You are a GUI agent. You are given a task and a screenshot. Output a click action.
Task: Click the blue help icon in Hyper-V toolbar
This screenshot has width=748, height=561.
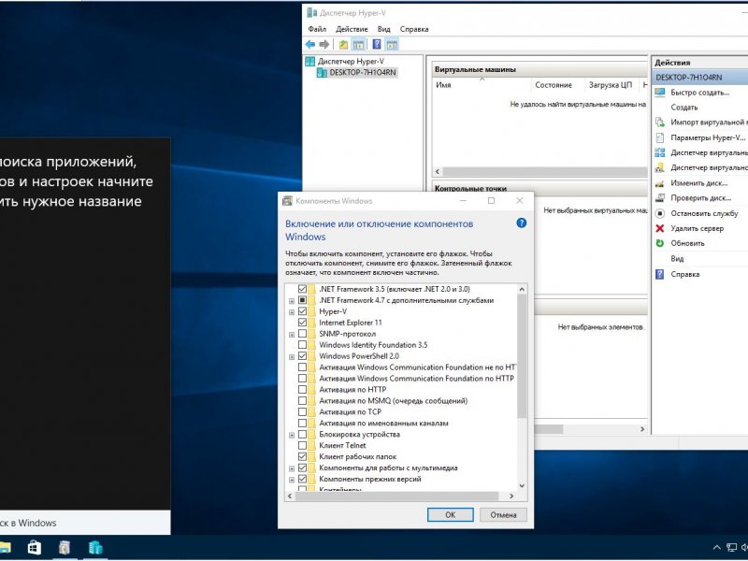[377, 44]
